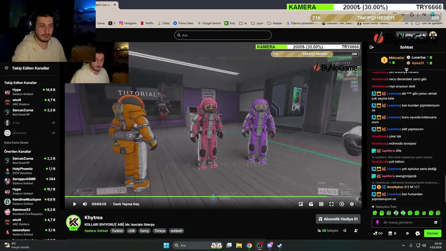Select the Turkish tag
Image resolution: width=446 pixels, height=251 pixels.
tap(117, 231)
